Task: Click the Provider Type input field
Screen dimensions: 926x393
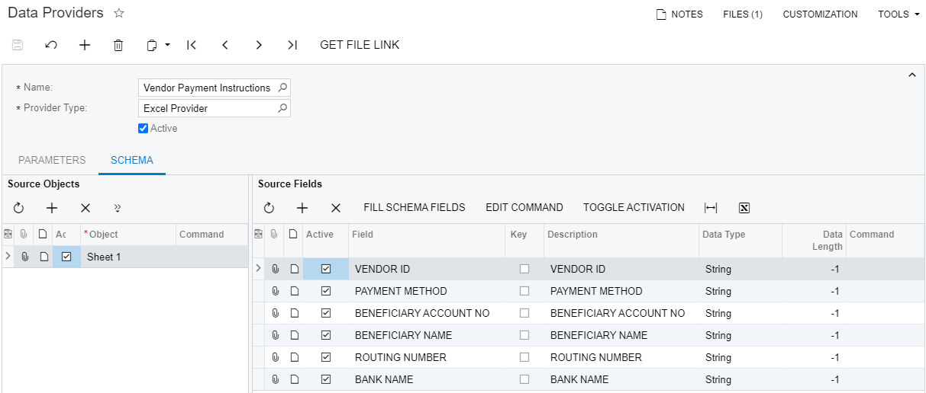Action: 208,108
